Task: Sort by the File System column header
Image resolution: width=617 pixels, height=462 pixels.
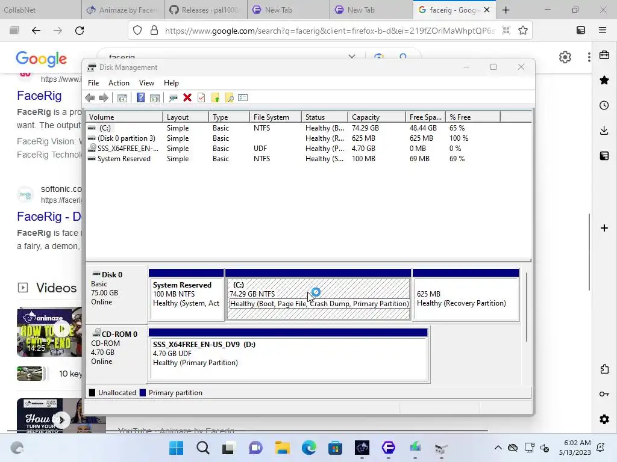Action: (275, 117)
